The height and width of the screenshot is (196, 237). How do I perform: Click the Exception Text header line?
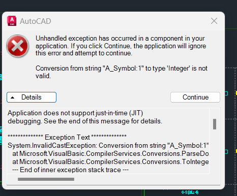[x=67, y=137]
